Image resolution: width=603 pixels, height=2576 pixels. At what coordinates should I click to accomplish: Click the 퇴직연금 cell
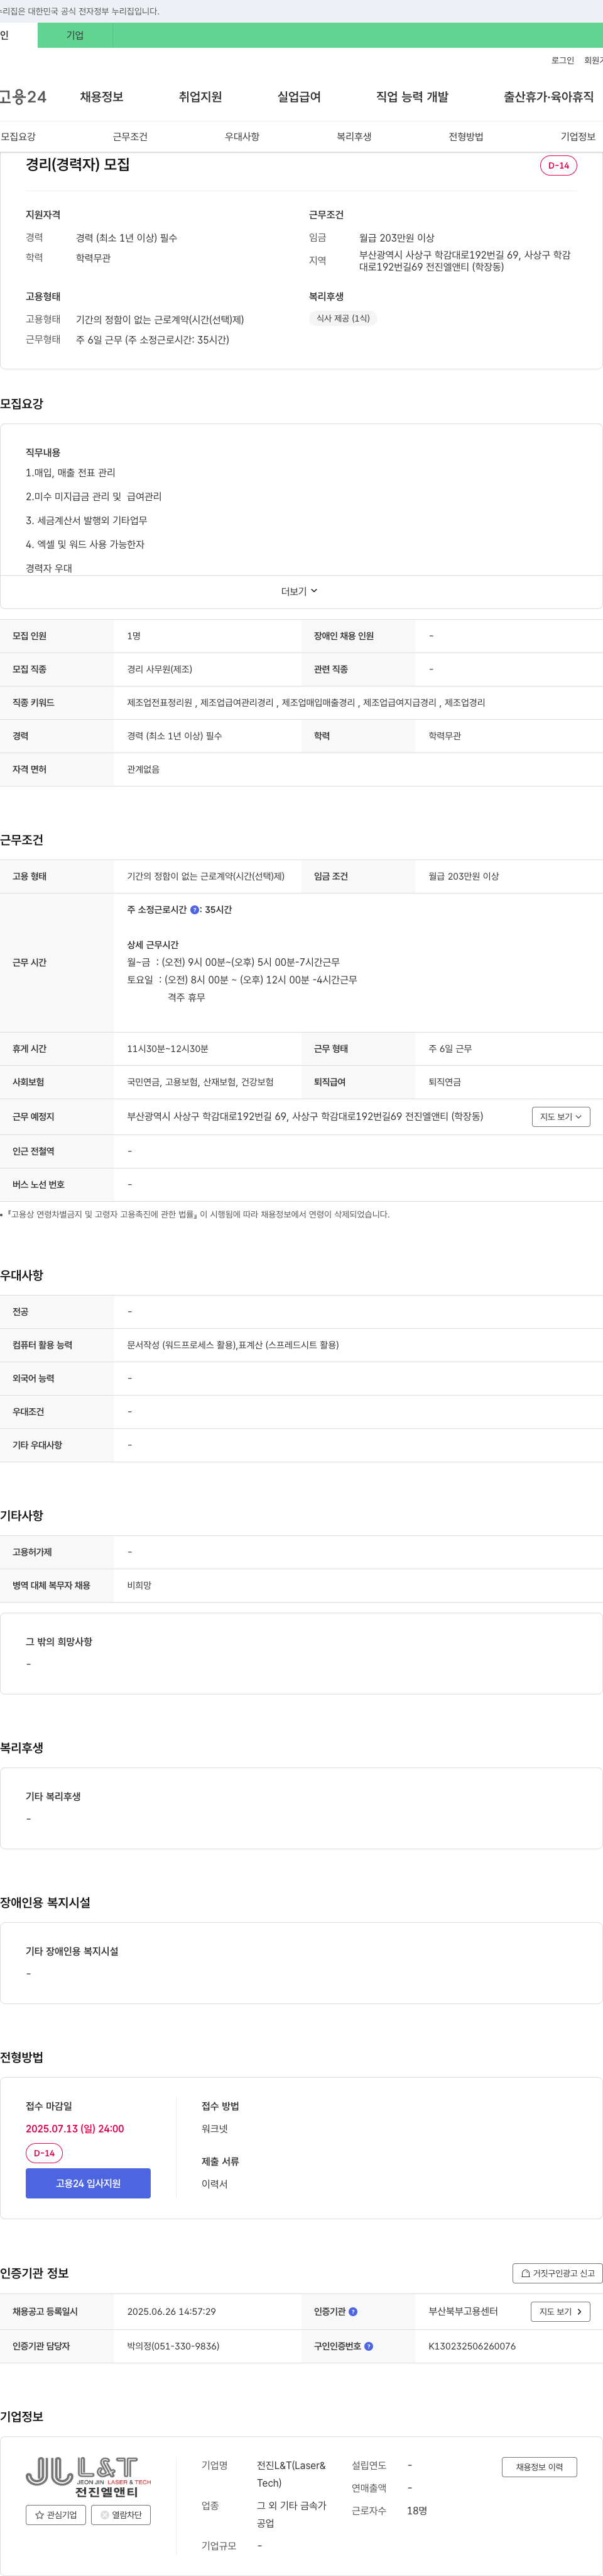coord(444,1082)
